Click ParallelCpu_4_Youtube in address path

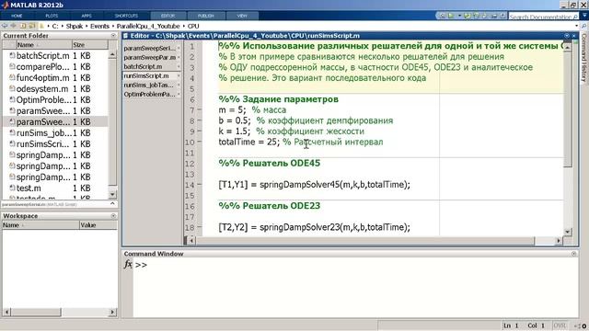pyautogui.click(x=148, y=26)
